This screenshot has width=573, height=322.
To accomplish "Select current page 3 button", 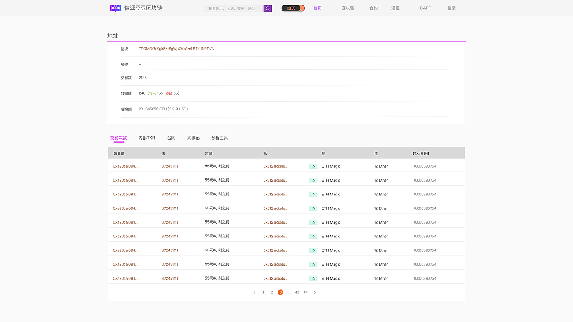I will pos(281,292).
